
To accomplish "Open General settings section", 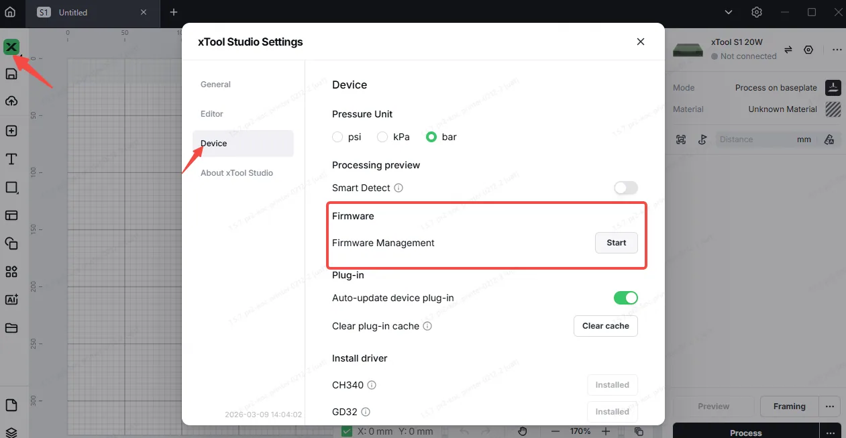I will tap(243, 85).
